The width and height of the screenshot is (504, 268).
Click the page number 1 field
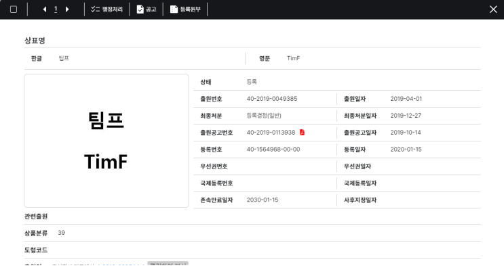56,9
